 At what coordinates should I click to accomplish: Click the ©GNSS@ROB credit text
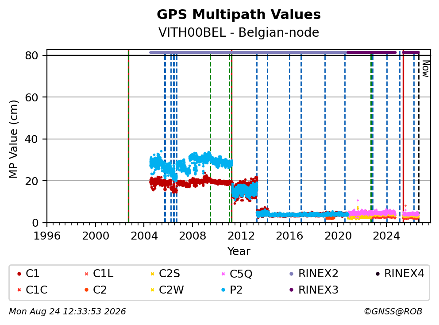click(x=393, y=311)
